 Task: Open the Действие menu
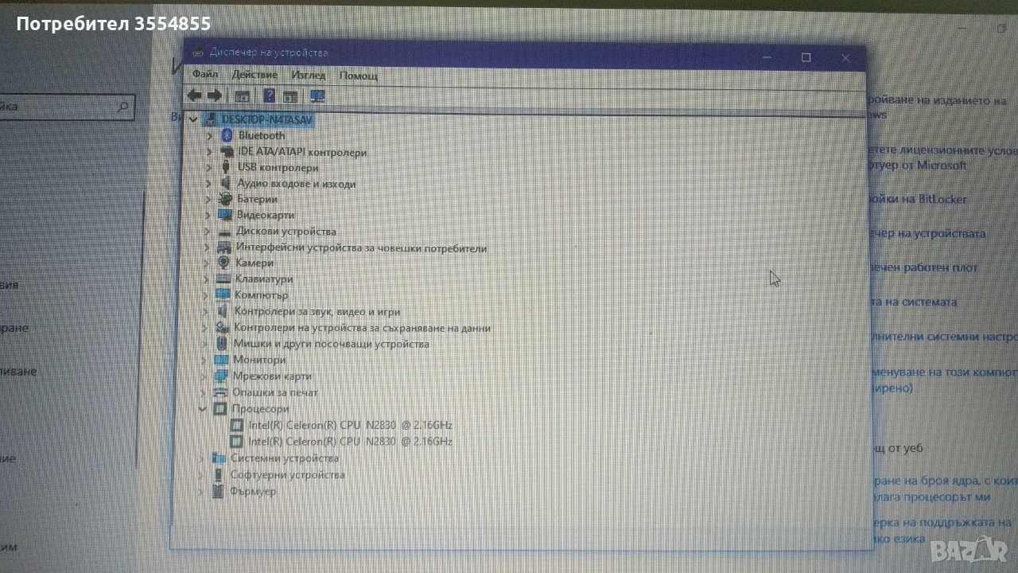(254, 75)
